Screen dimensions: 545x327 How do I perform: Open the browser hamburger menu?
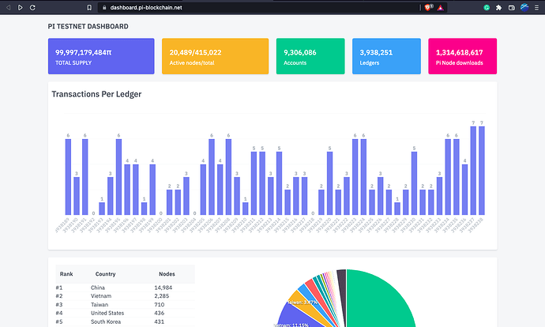coord(536,7)
